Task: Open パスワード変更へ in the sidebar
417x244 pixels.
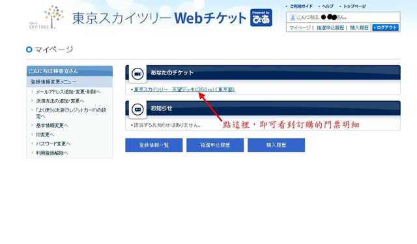Action: click(x=53, y=144)
